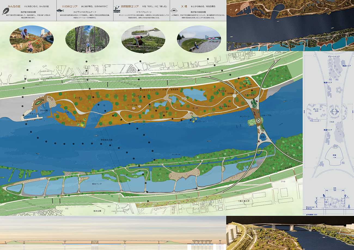Click the fish icon beside 川の林エリア
The width and height of the screenshot is (354, 250).
click(x=60, y=10)
